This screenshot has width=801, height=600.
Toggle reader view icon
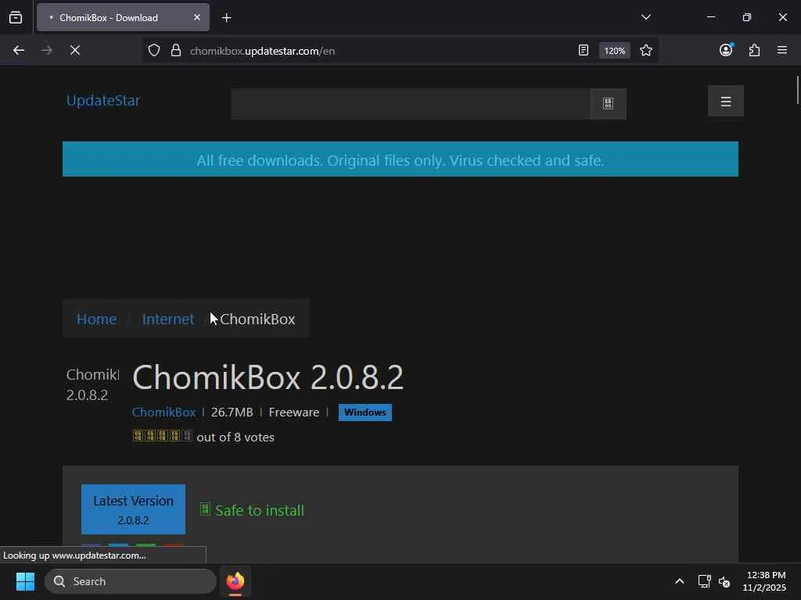[x=583, y=50]
